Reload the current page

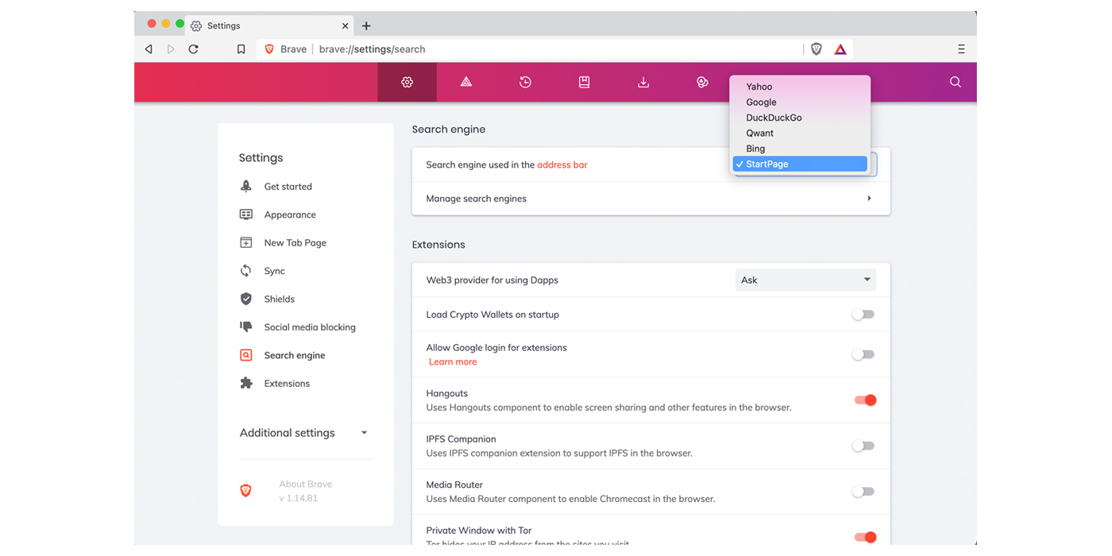[x=193, y=49]
